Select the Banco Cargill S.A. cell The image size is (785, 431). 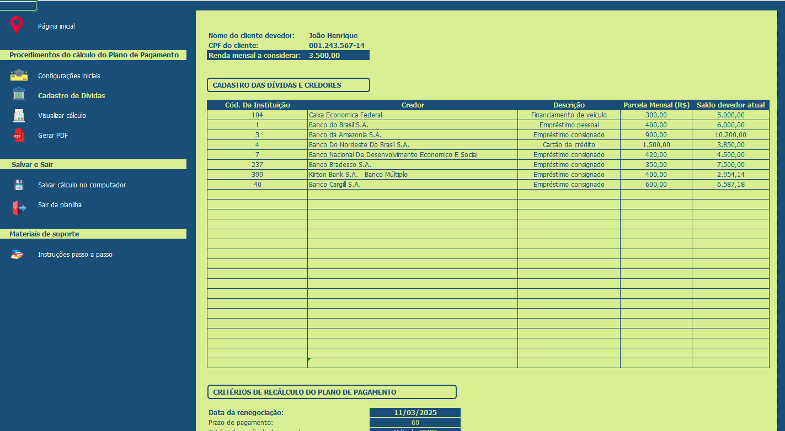(413, 185)
